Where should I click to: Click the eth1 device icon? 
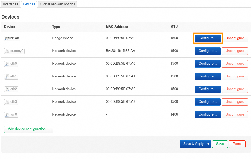[x=7, y=76]
